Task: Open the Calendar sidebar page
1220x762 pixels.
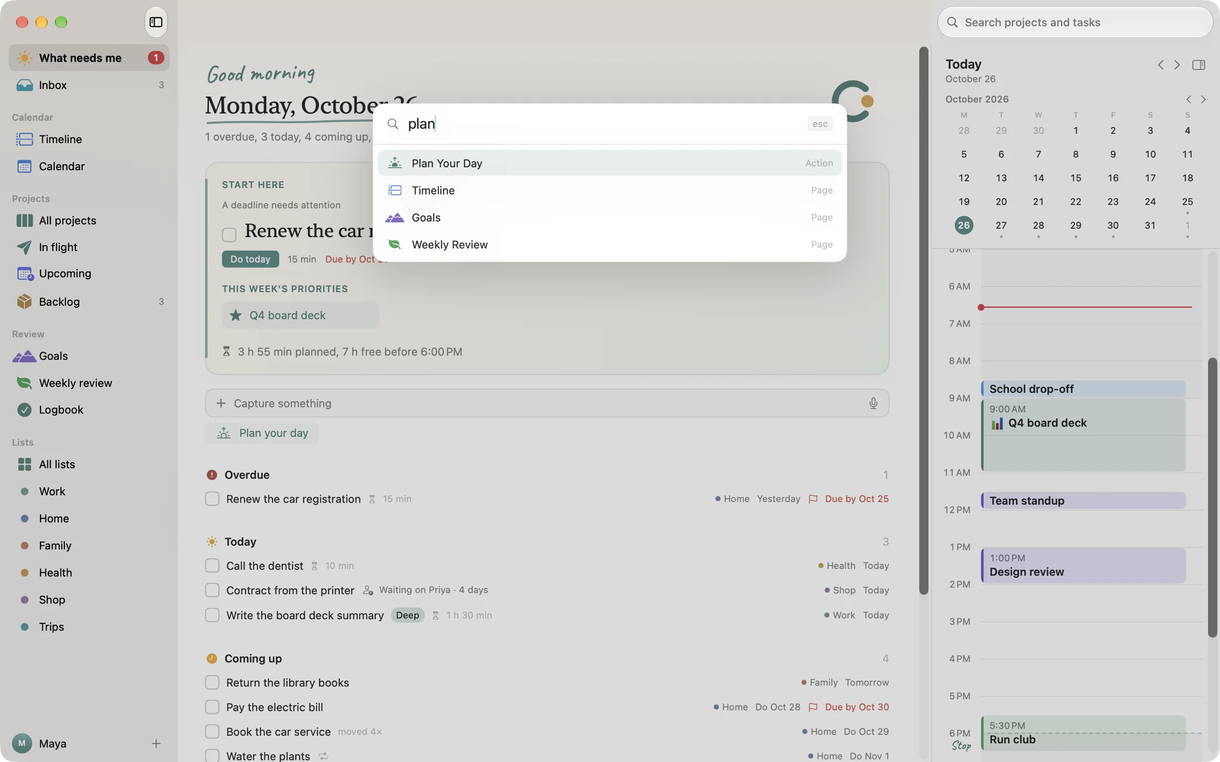Action: coord(89,166)
